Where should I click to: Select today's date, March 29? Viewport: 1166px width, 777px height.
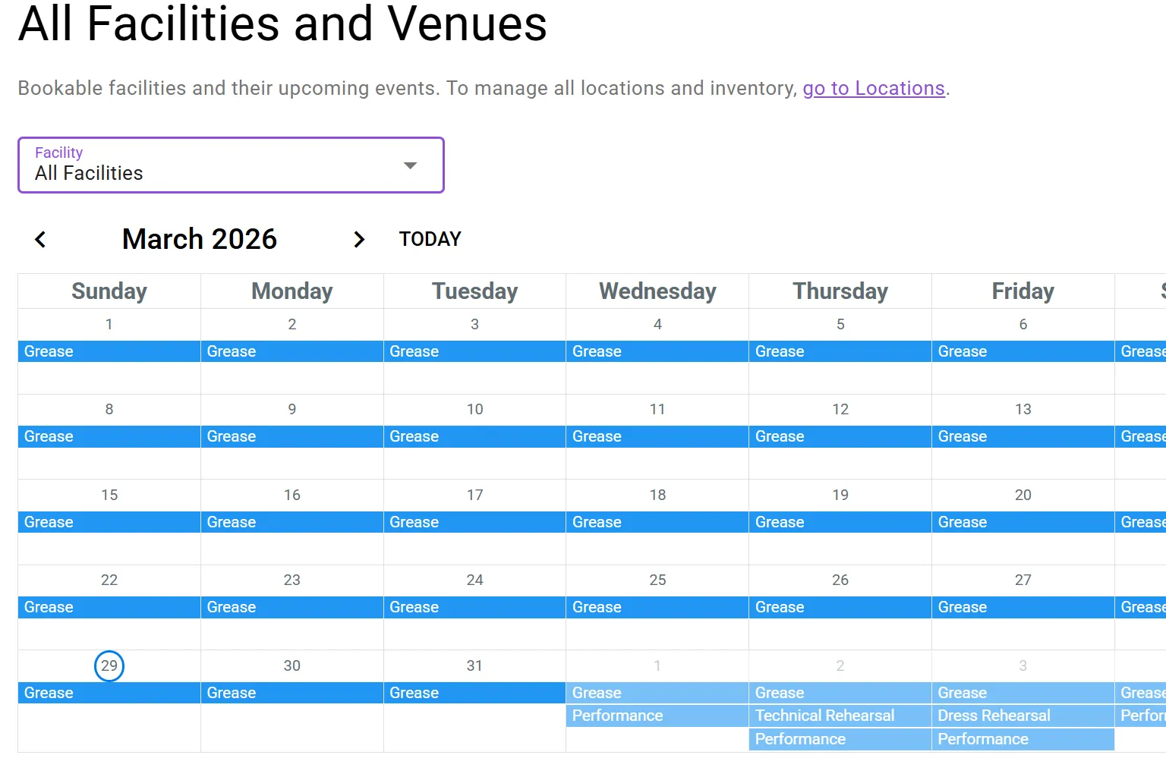click(x=109, y=665)
